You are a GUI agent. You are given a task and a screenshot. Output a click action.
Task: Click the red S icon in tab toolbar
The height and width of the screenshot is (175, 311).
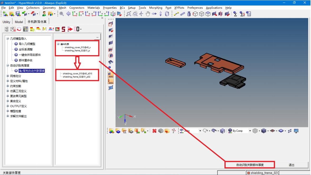63,29
